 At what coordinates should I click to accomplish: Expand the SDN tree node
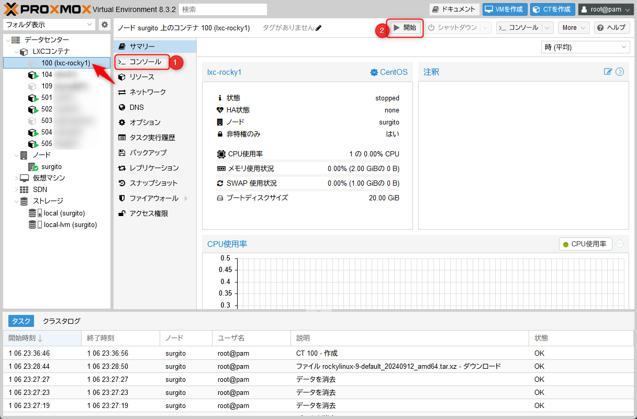[16, 189]
